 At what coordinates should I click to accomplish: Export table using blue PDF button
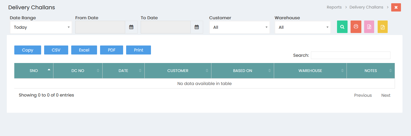pos(112,50)
